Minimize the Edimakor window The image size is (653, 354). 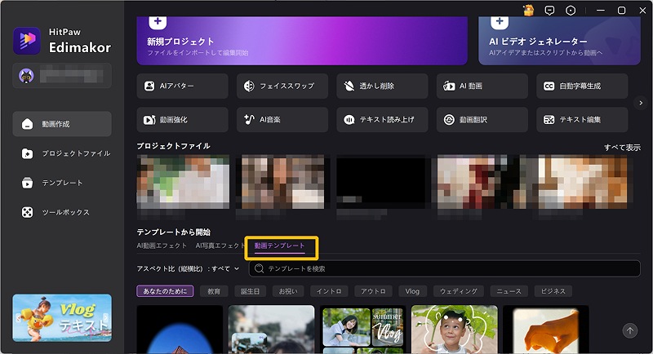[601, 11]
